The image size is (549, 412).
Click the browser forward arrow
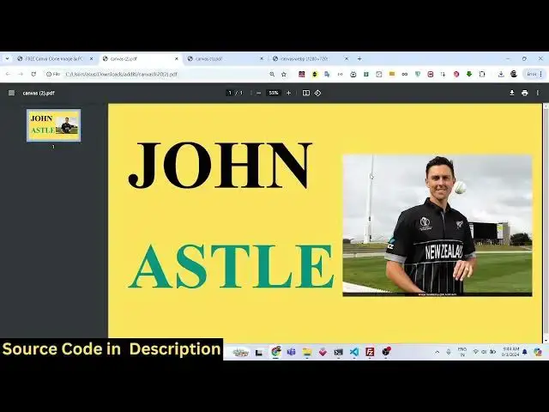tap(21, 74)
